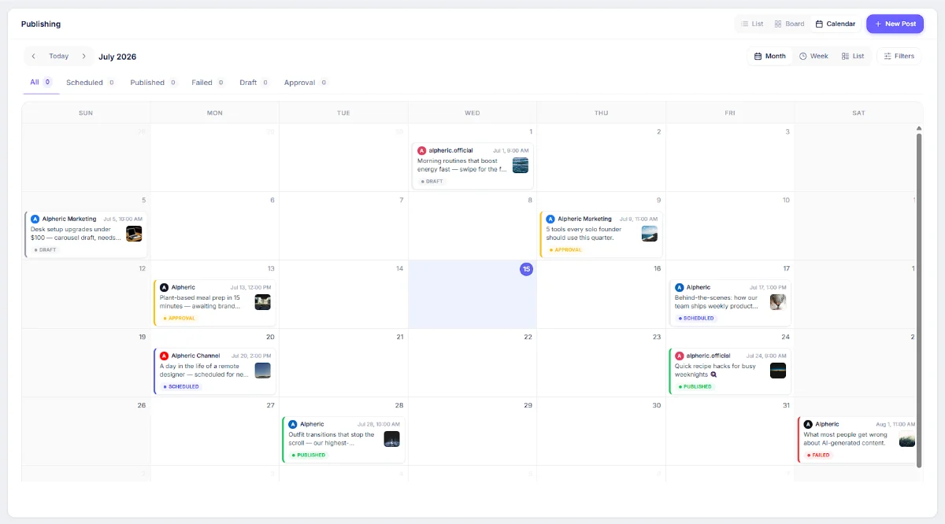Show Published posts filter tab

tap(154, 82)
